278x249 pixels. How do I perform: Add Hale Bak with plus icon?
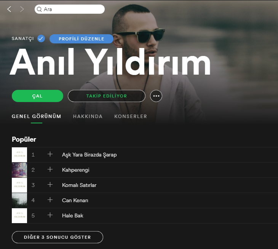[x=50, y=215]
